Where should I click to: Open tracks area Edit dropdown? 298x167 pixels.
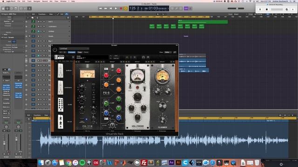(x=34, y=14)
